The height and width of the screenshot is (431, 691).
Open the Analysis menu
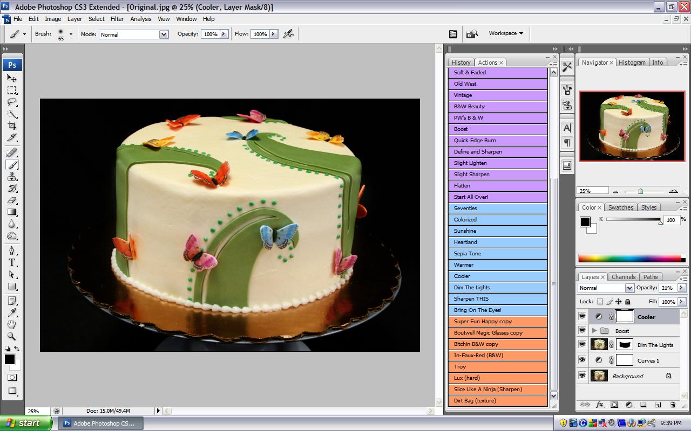tap(141, 19)
